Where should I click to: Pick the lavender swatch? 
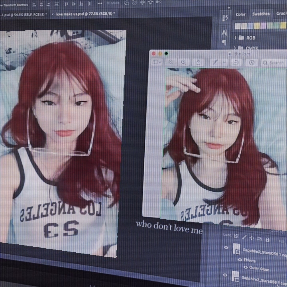click(263, 26)
